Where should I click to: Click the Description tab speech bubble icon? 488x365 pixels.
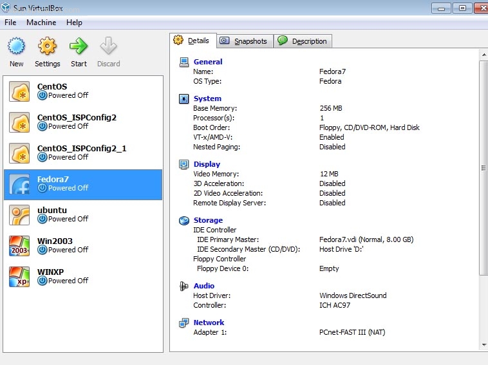click(x=283, y=41)
